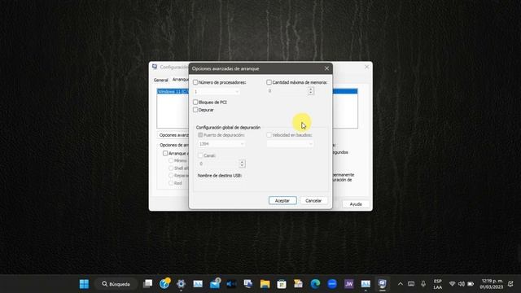The height and width of the screenshot is (293, 521).
Task: Toggle the Puerto de depuración checkbox
Action: click(200, 135)
